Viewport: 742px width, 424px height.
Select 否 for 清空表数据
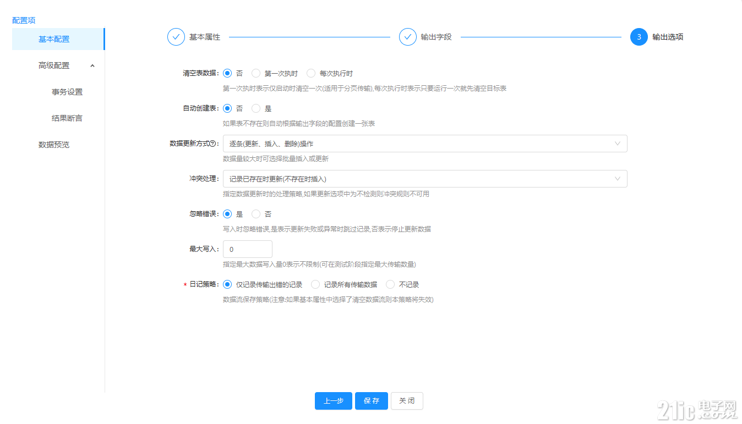(x=227, y=73)
